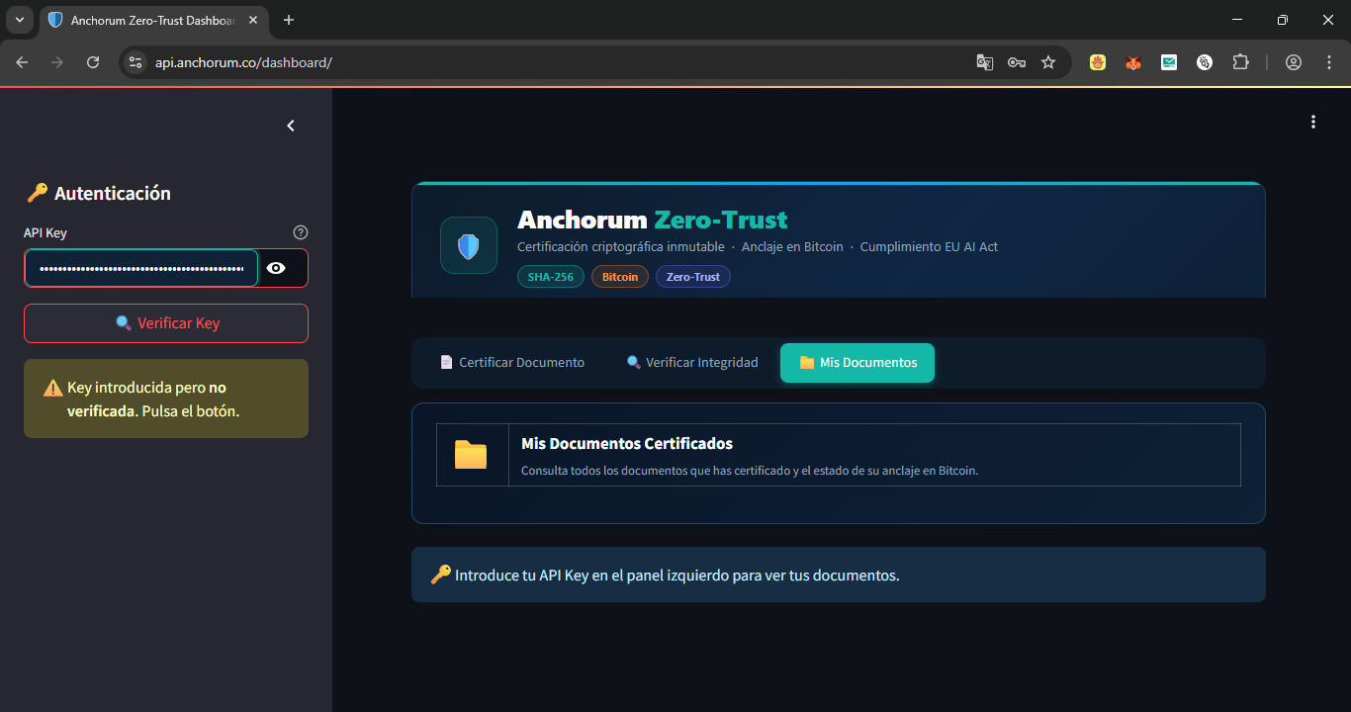Switch to the Certificar Documento tab
This screenshot has width=1351, height=712.
(x=511, y=362)
